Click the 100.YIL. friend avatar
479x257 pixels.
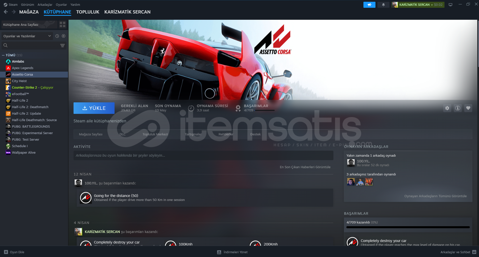tap(351, 163)
